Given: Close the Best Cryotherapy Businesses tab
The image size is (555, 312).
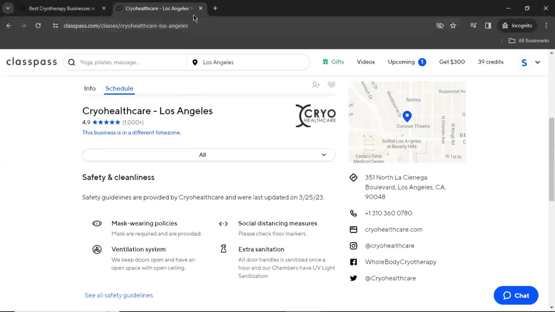Looking at the screenshot, I should [x=104, y=8].
